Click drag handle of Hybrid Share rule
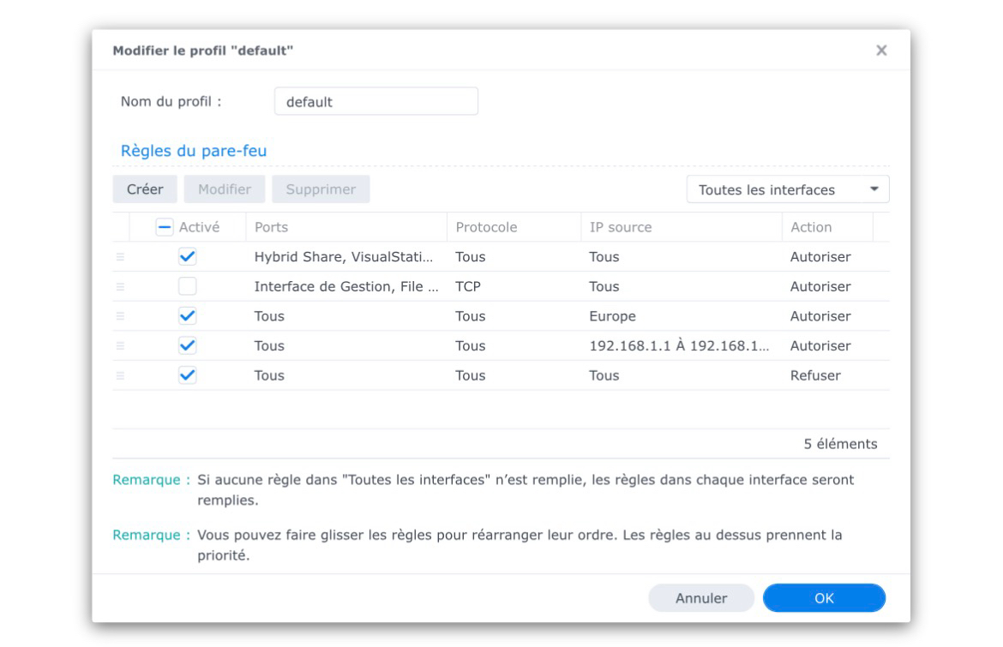The image size is (1003, 647). 120,257
